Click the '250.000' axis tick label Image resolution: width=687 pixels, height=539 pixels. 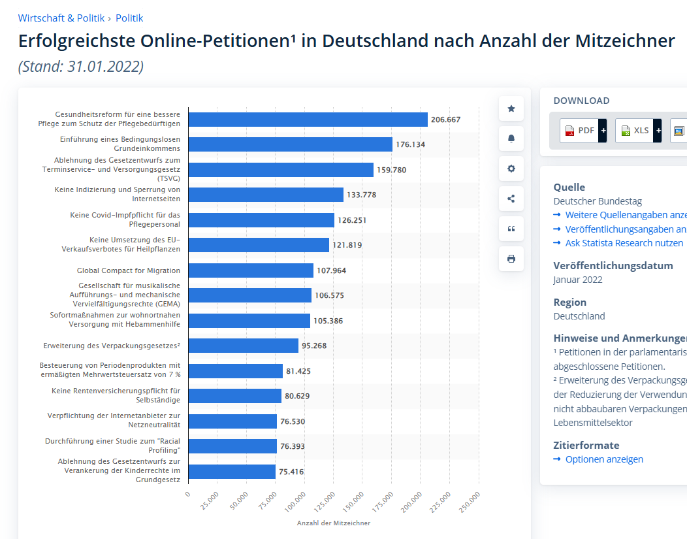(x=470, y=502)
